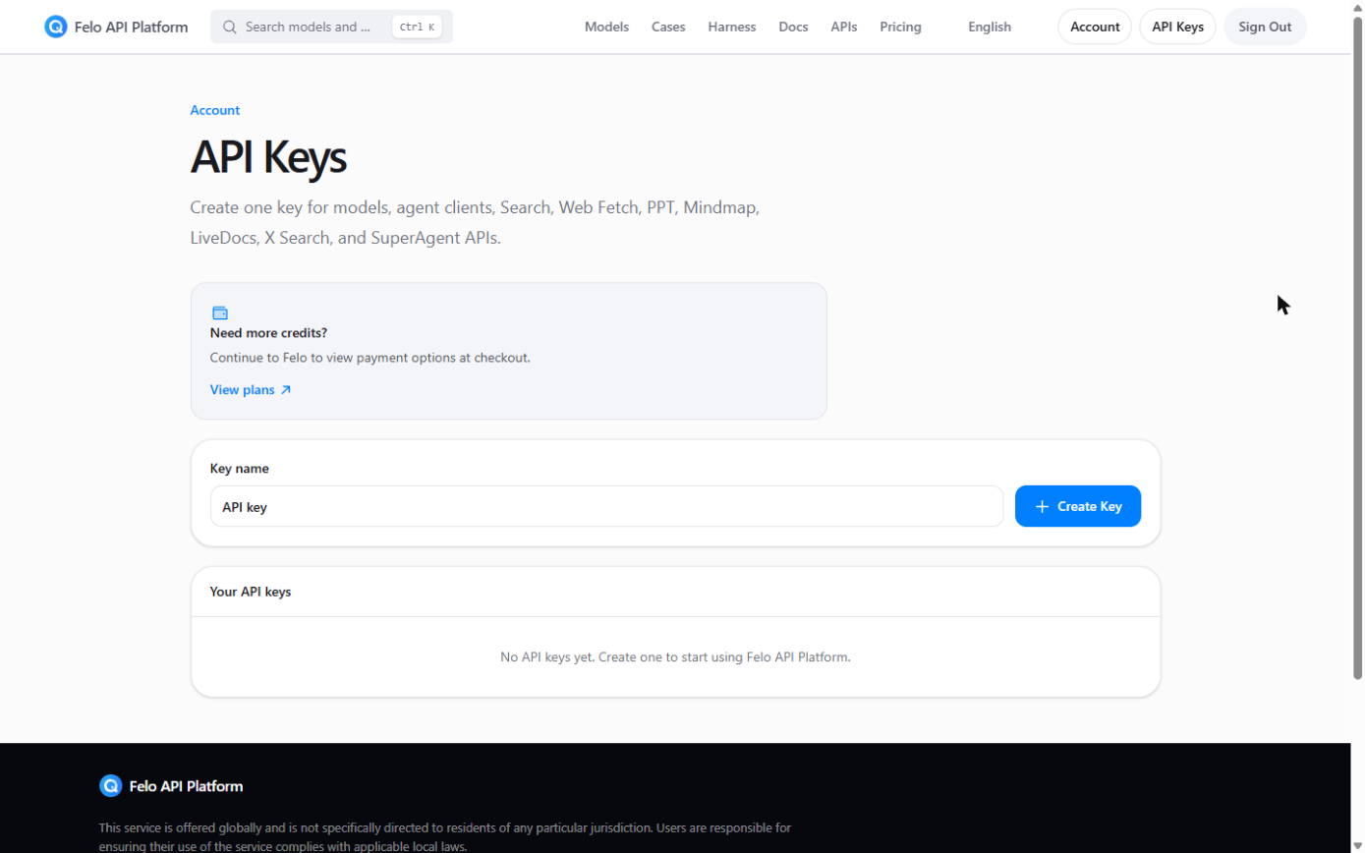The image size is (1365, 853).
Task: Click the Ctrl K shortcut badge
Action: pyautogui.click(x=417, y=27)
